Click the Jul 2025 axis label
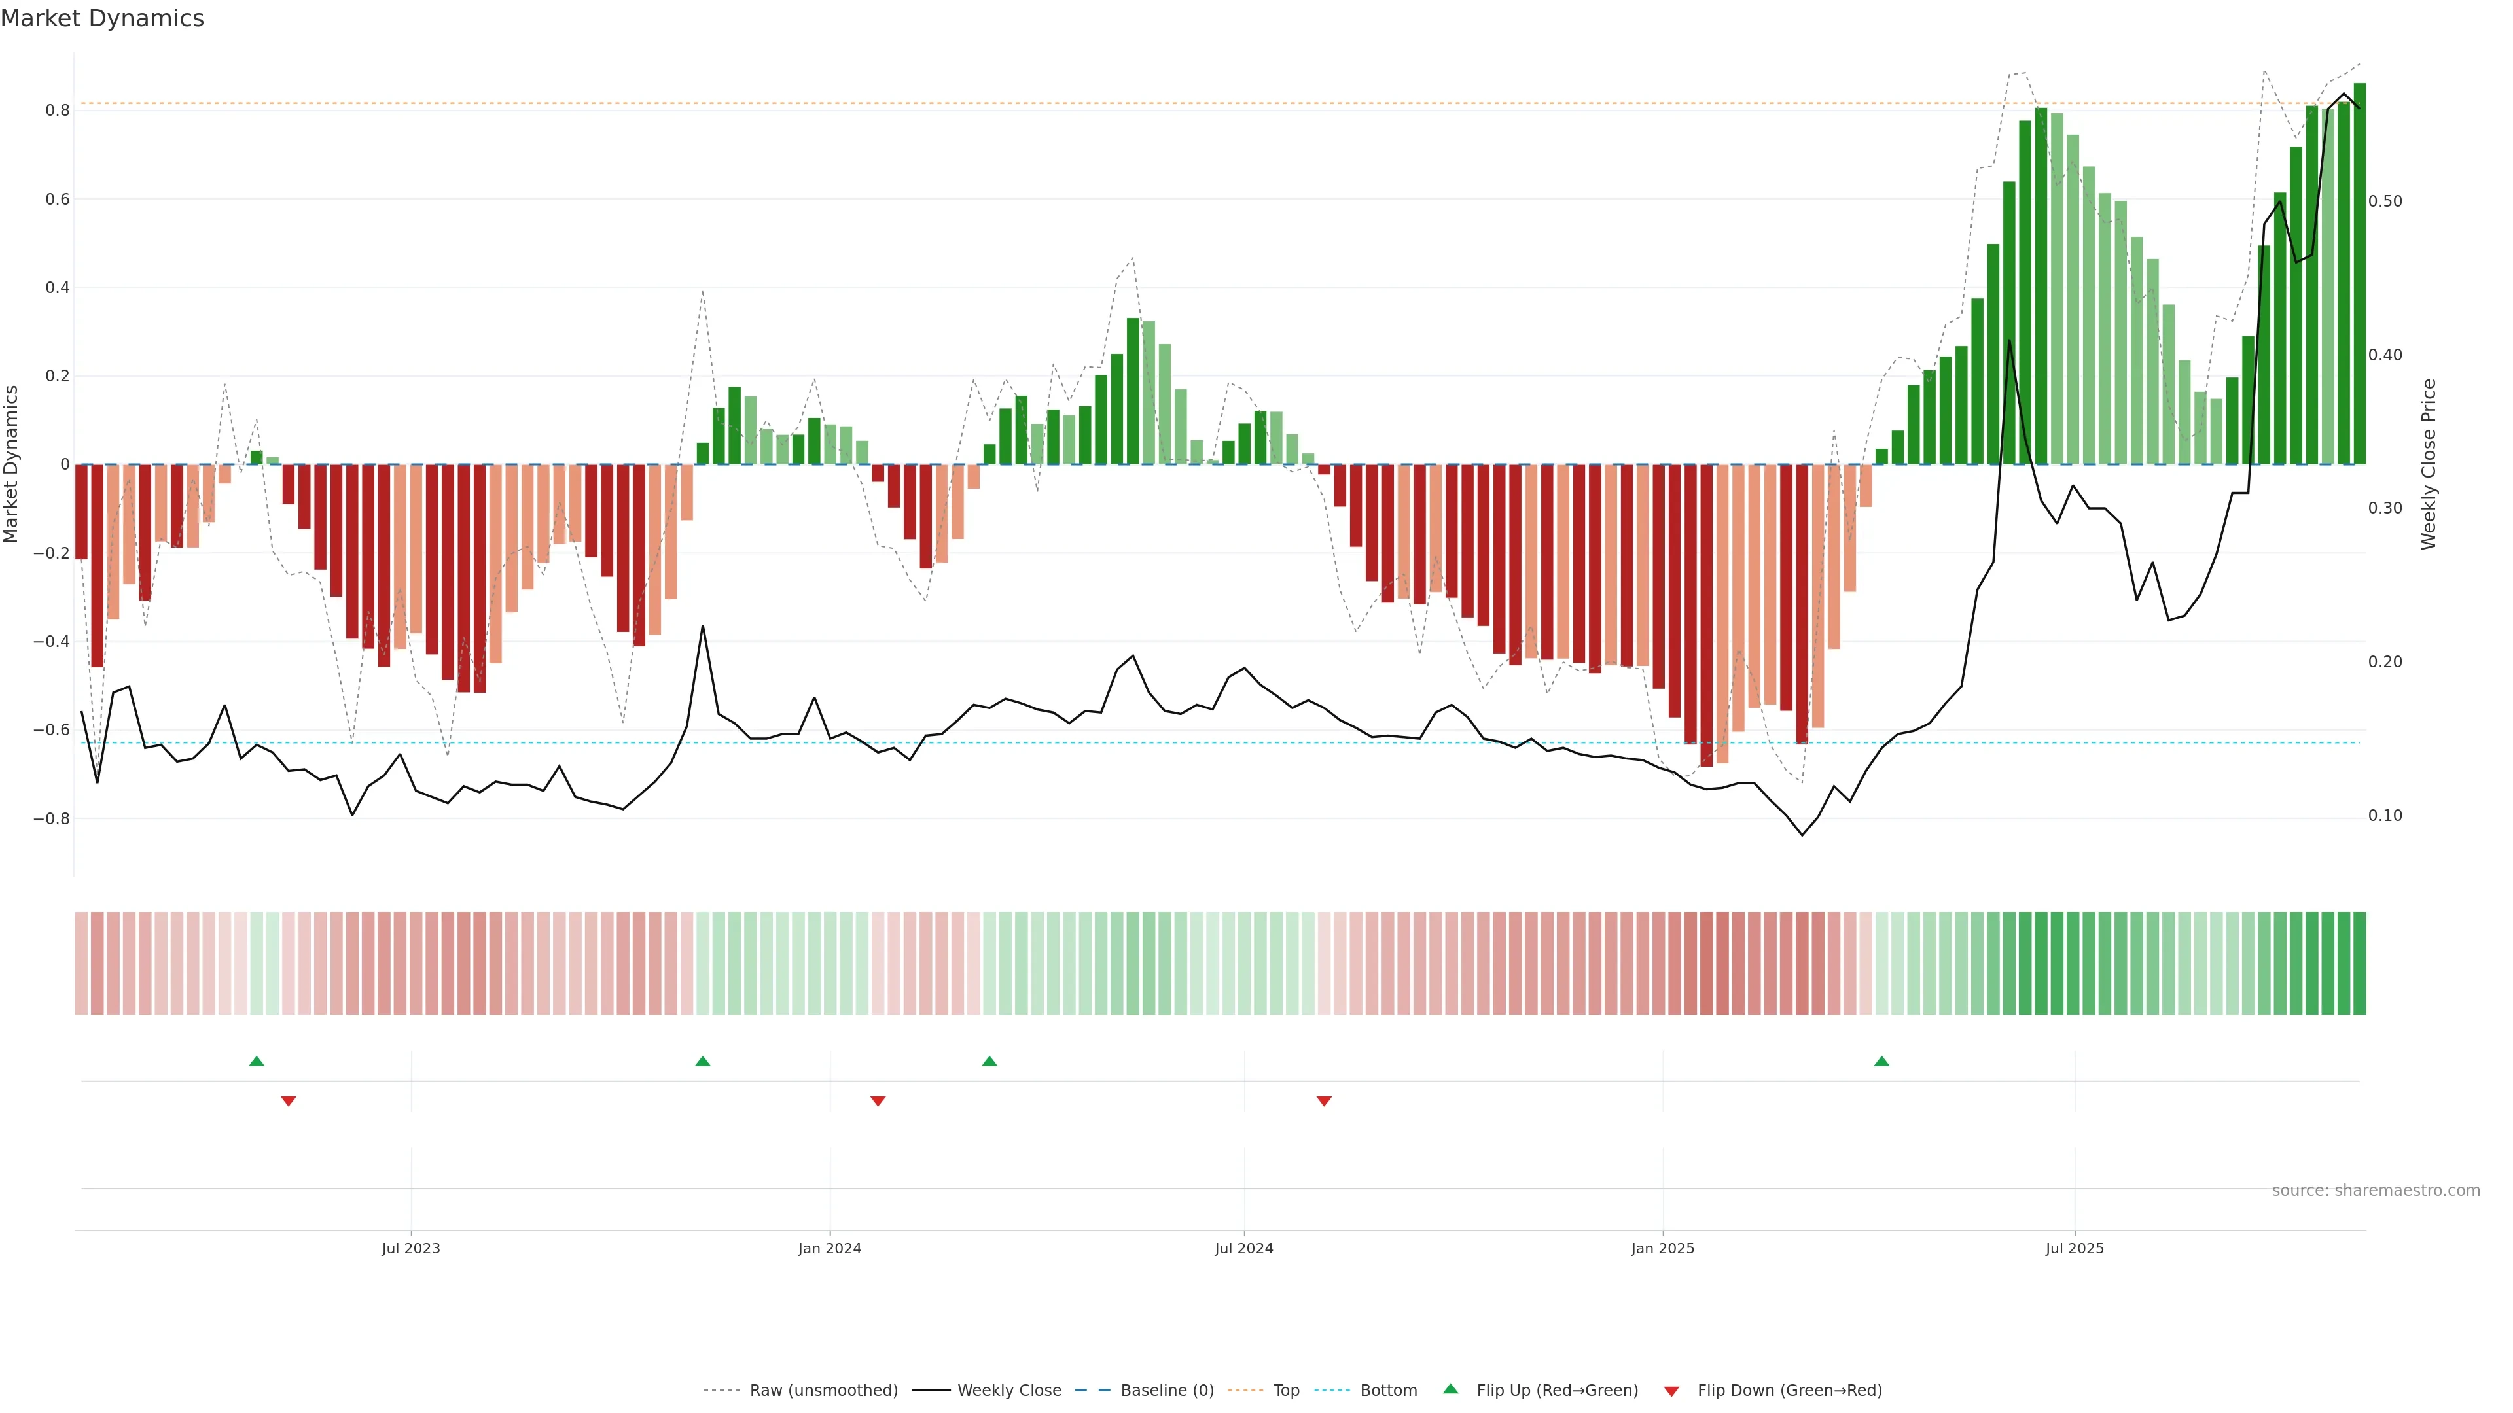The image size is (2513, 1413). pos(2074,1248)
